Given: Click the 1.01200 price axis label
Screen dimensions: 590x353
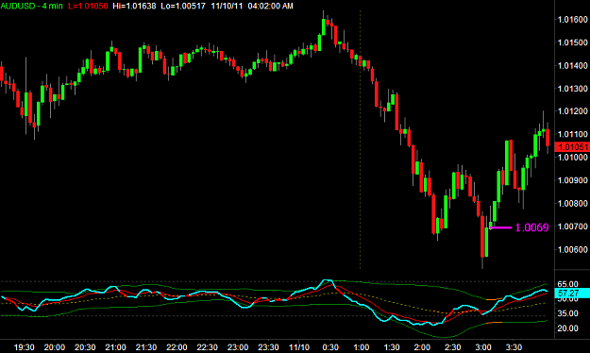Looking at the screenshot, I should point(572,111).
